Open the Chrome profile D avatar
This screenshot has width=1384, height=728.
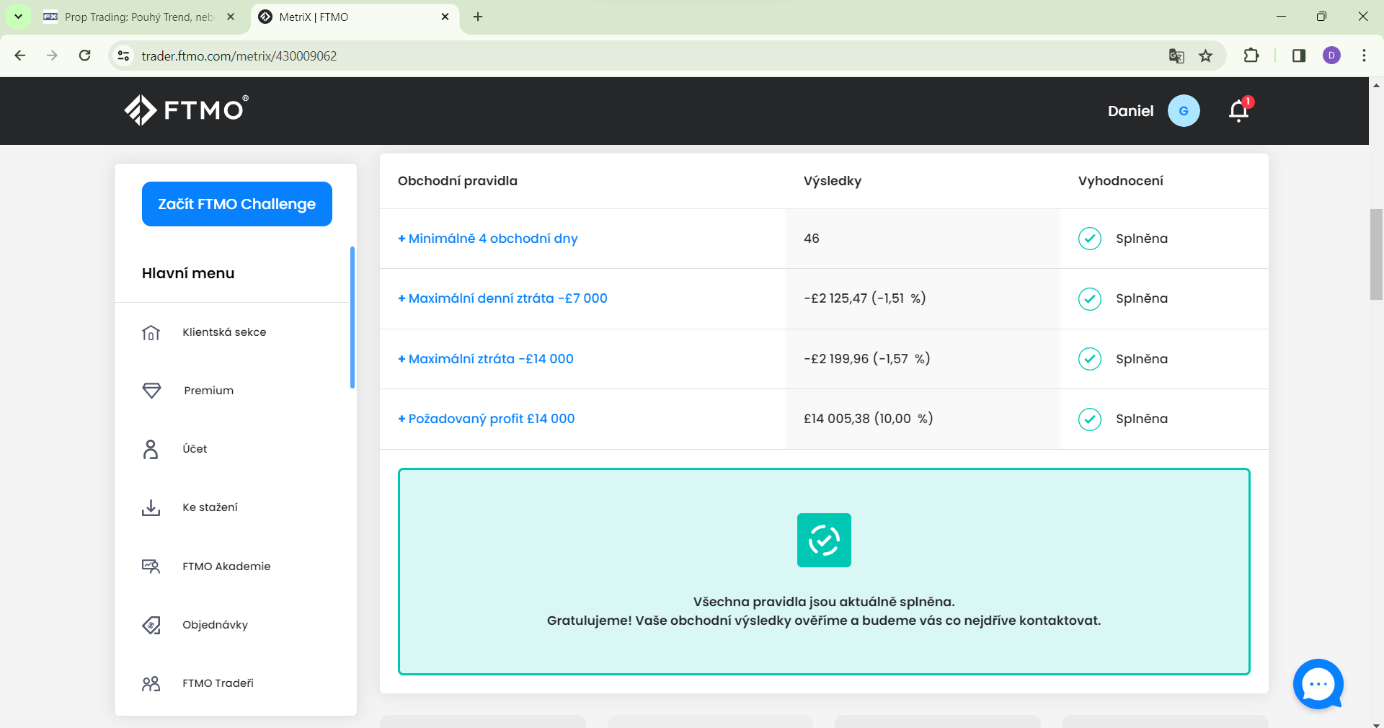1331,56
